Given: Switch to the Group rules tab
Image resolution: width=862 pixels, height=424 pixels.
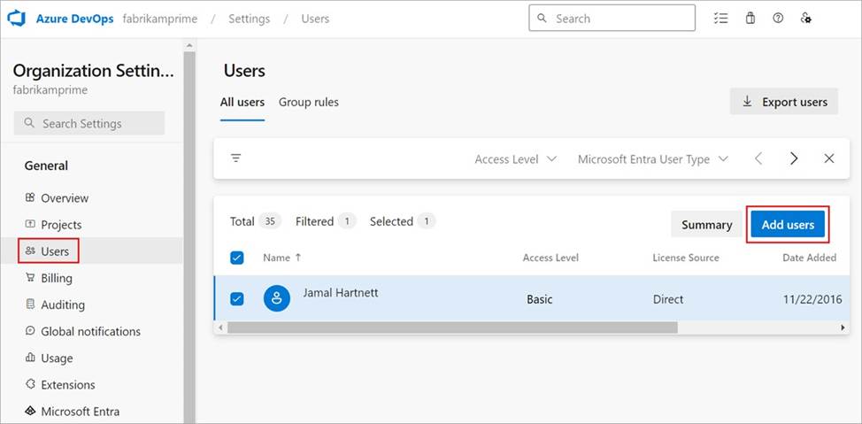Looking at the screenshot, I should click(x=308, y=103).
